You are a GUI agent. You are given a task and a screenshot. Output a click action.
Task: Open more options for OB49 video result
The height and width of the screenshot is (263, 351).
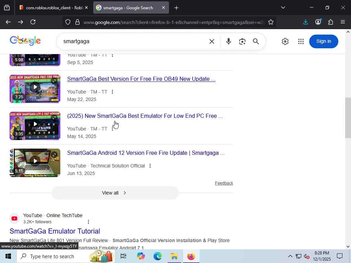point(112,92)
